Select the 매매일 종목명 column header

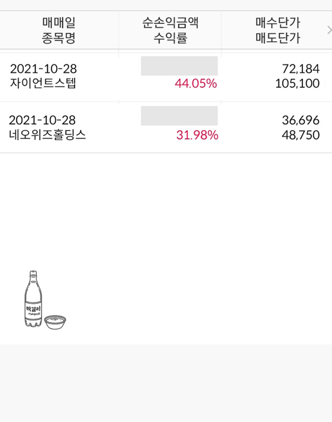click(x=59, y=30)
